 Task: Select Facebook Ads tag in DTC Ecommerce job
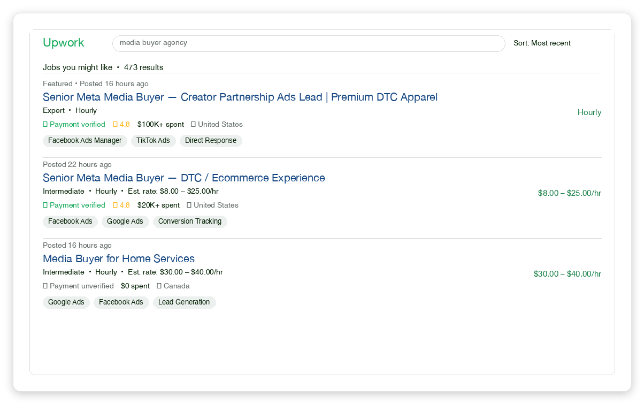[x=70, y=222]
